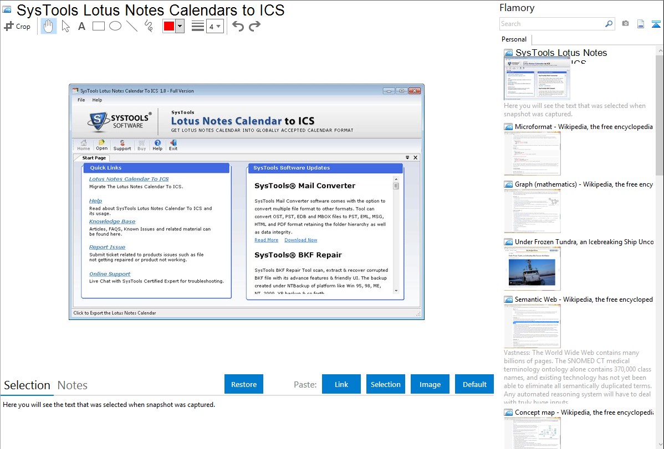The image size is (664, 449).
Task: Switch to the Selection tab
Action: pyautogui.click(x=27, y=385)
